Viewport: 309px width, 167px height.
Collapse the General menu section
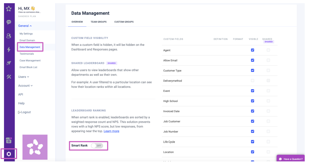(25, 26)
